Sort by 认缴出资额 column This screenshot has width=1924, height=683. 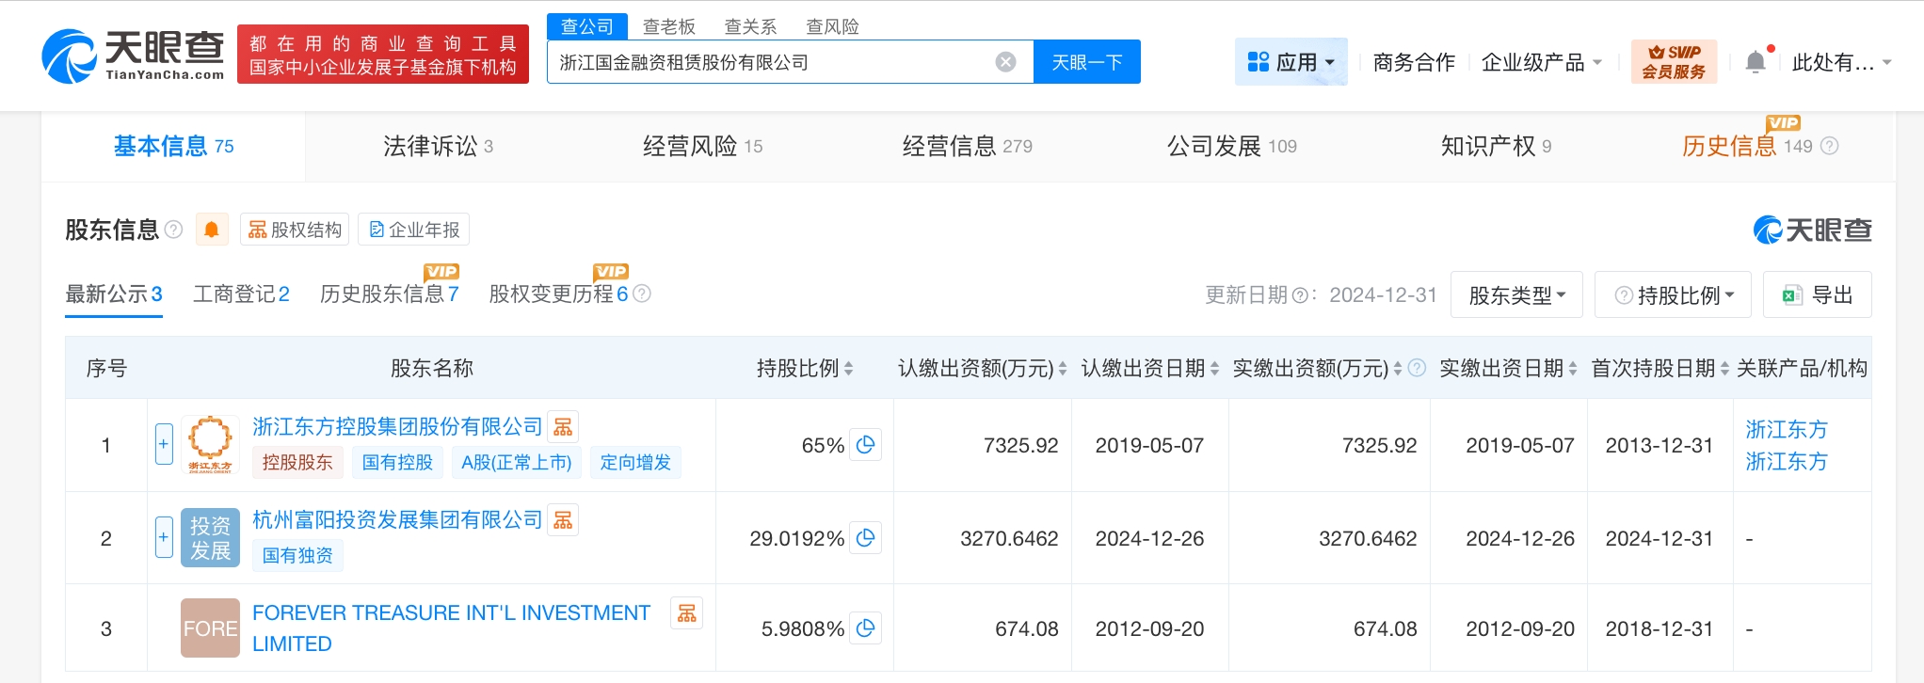1063,369
